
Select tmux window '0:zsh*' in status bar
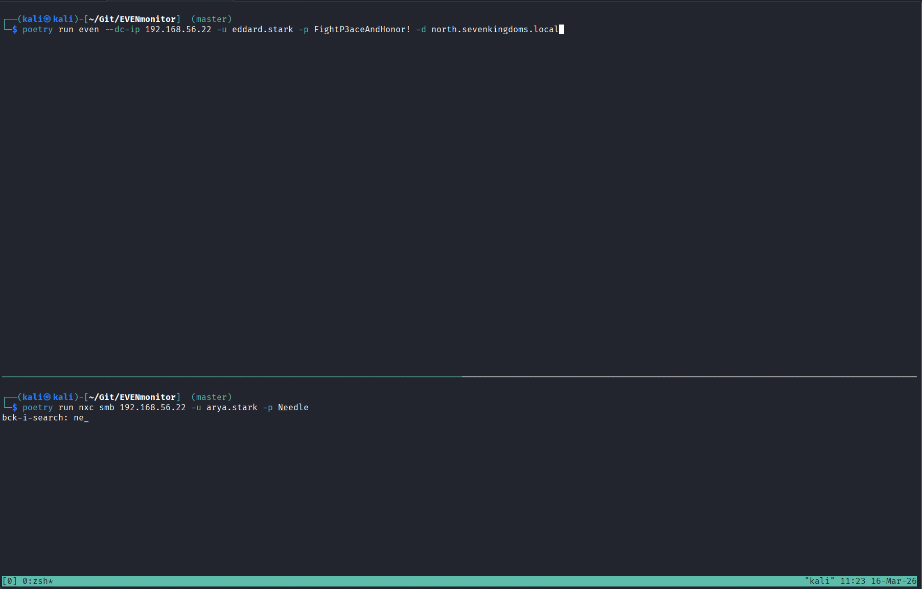pyautogui.click(x=38, y=581)
